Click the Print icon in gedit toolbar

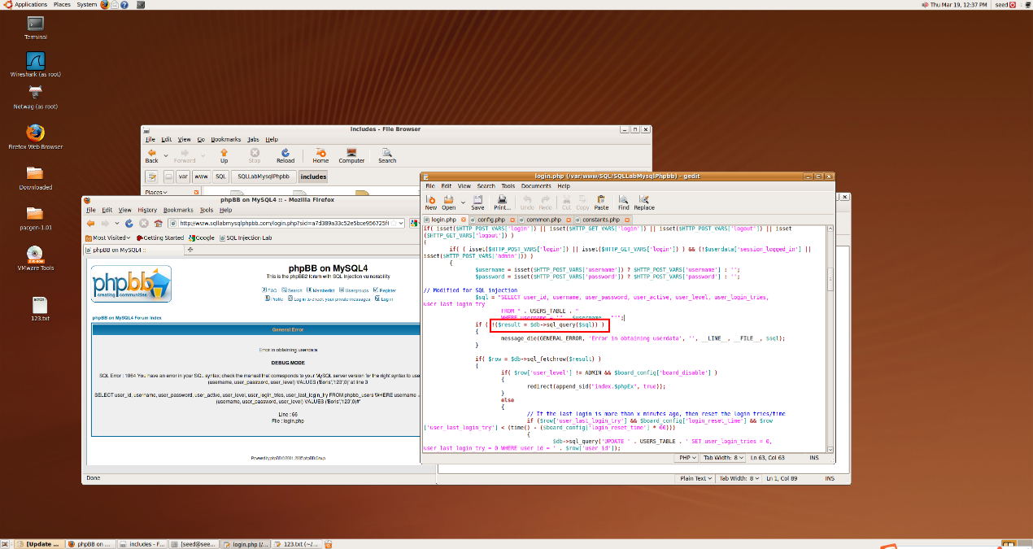click(x=503, y=202)
